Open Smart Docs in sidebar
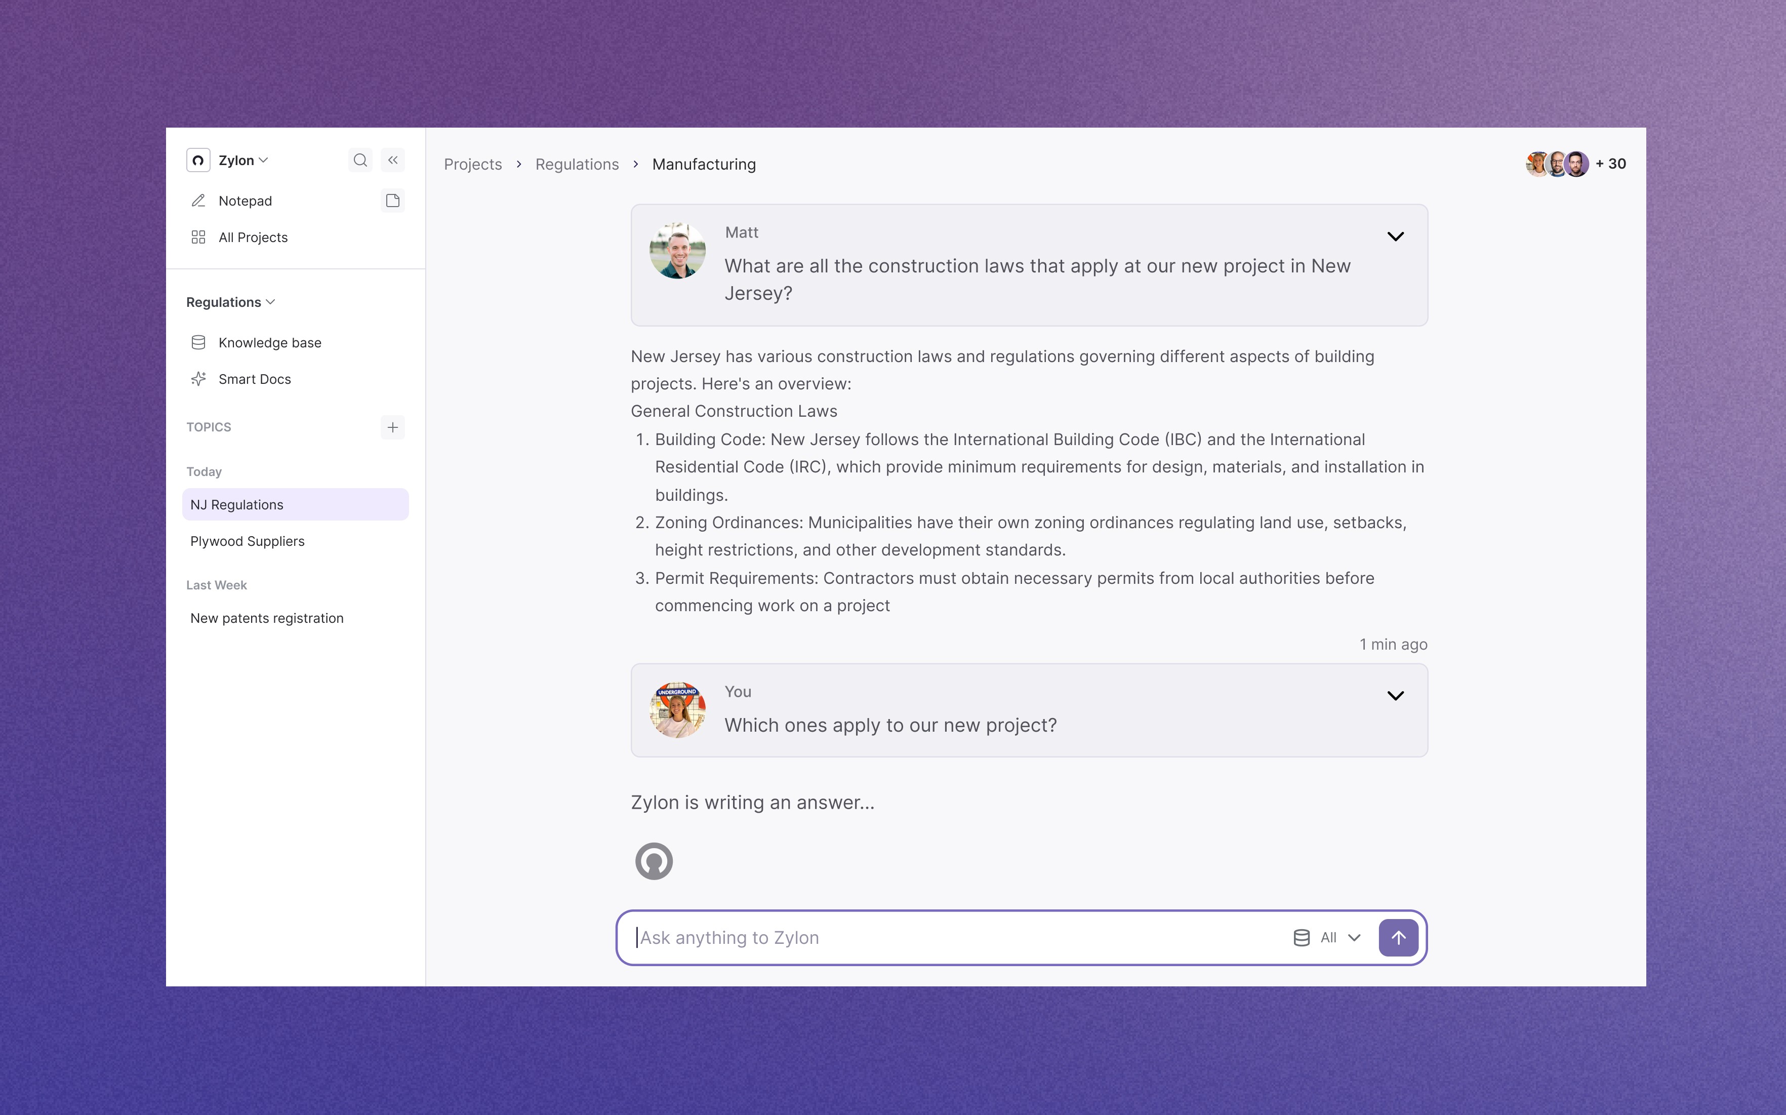 point(254,379)
